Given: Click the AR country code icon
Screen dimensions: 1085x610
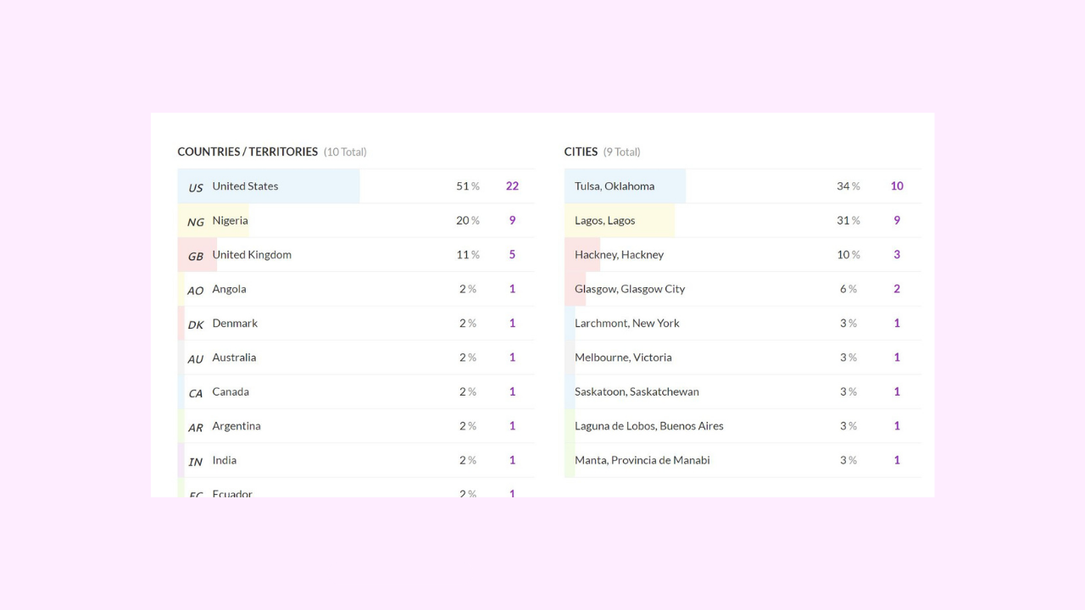Looking at the screenshot, I should tap(196, 428).
